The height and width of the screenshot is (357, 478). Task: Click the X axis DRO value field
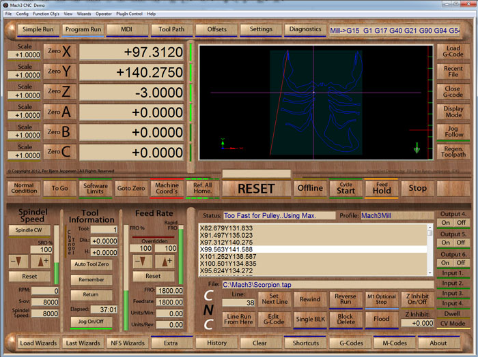pyautogui.click(x=131, y=52)
